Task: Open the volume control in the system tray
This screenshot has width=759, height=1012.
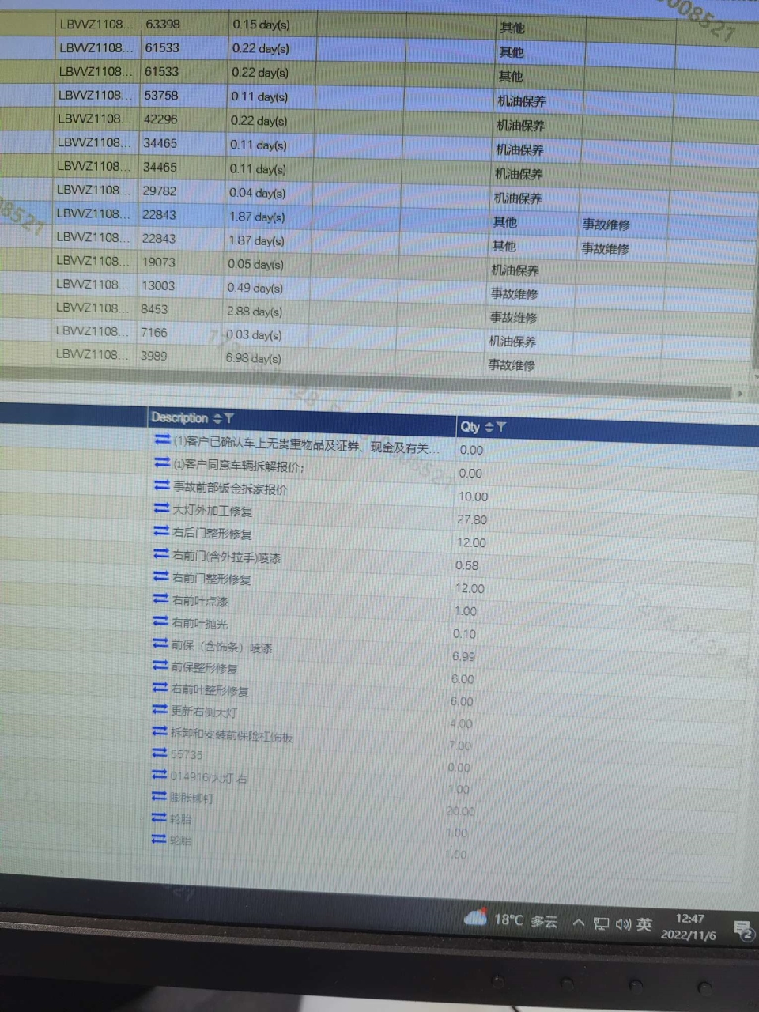Action: click(x=623, y=924)
